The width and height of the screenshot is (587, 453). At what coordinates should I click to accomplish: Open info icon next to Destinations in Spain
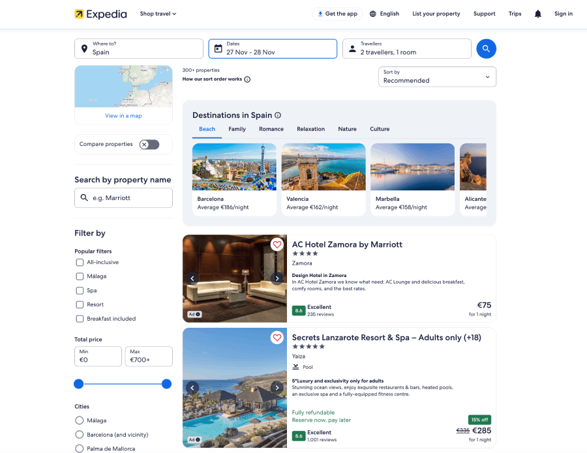click(x=278, y=115)
